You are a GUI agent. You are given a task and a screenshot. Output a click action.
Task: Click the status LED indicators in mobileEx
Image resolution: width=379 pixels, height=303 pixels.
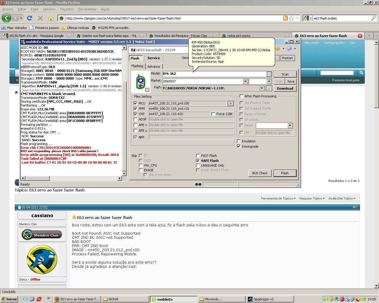click(x=198, y=184)
